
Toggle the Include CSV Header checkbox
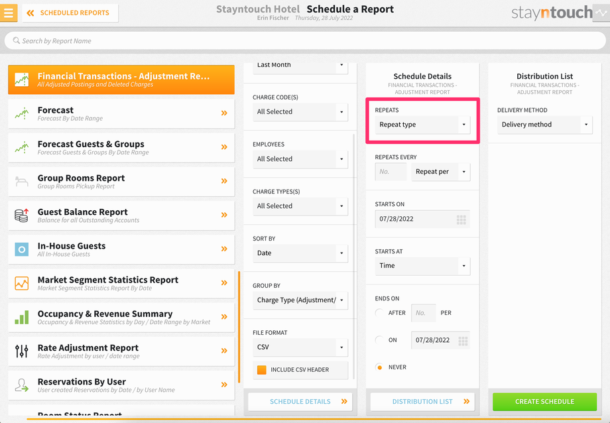coord(262,370)
